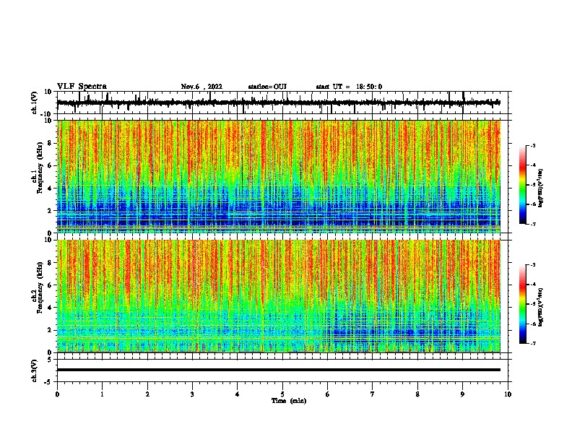Click the "ch.1(V)" waveform axis label
Image resolution: width=572 pixels, height=442 pixels.
click(35, 103)
